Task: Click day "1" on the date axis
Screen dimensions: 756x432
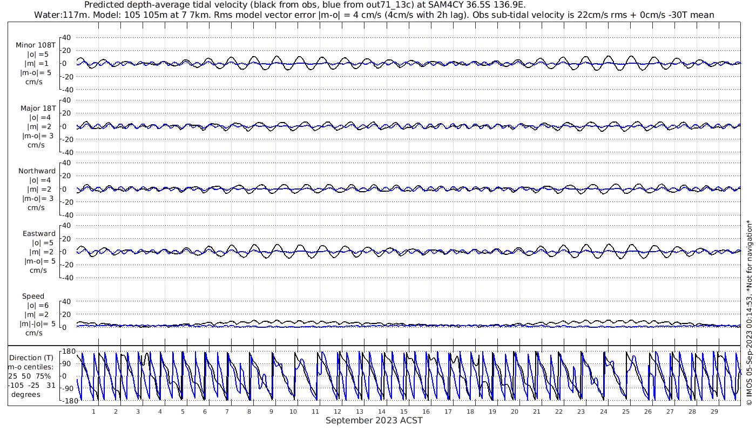Action: [x=93, y=411]
